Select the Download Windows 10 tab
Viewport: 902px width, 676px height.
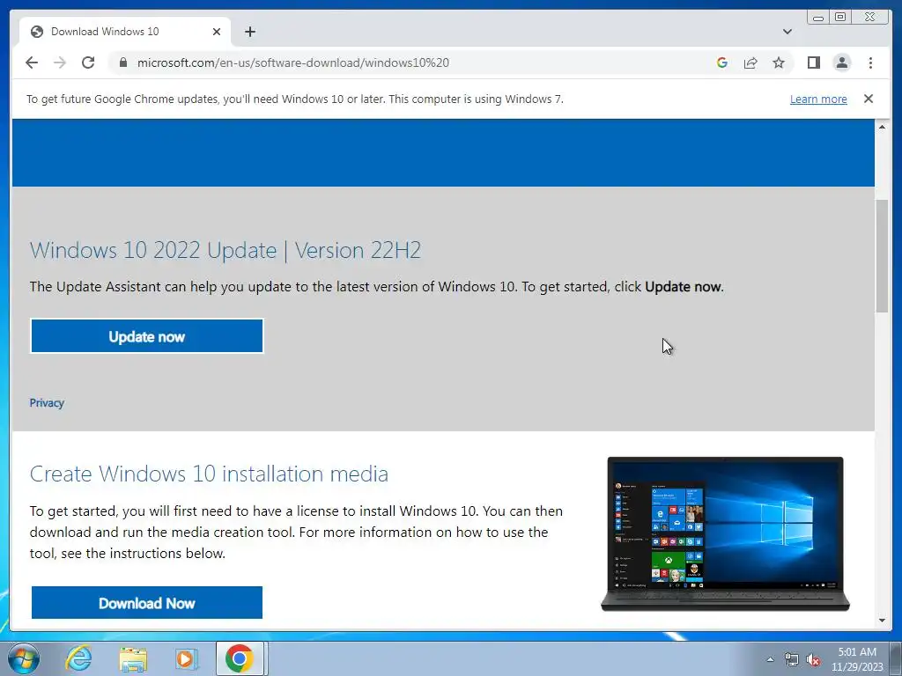click(125, 32)
